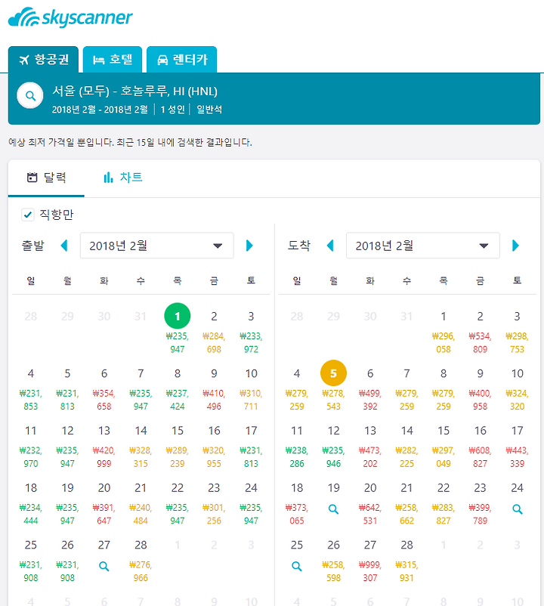Click departure date 18 priced ₩234,444
Image resolution: width=544 pixels, height=606 pixels.
tap(30, 504)
